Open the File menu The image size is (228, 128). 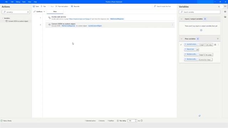pos(6,2)
